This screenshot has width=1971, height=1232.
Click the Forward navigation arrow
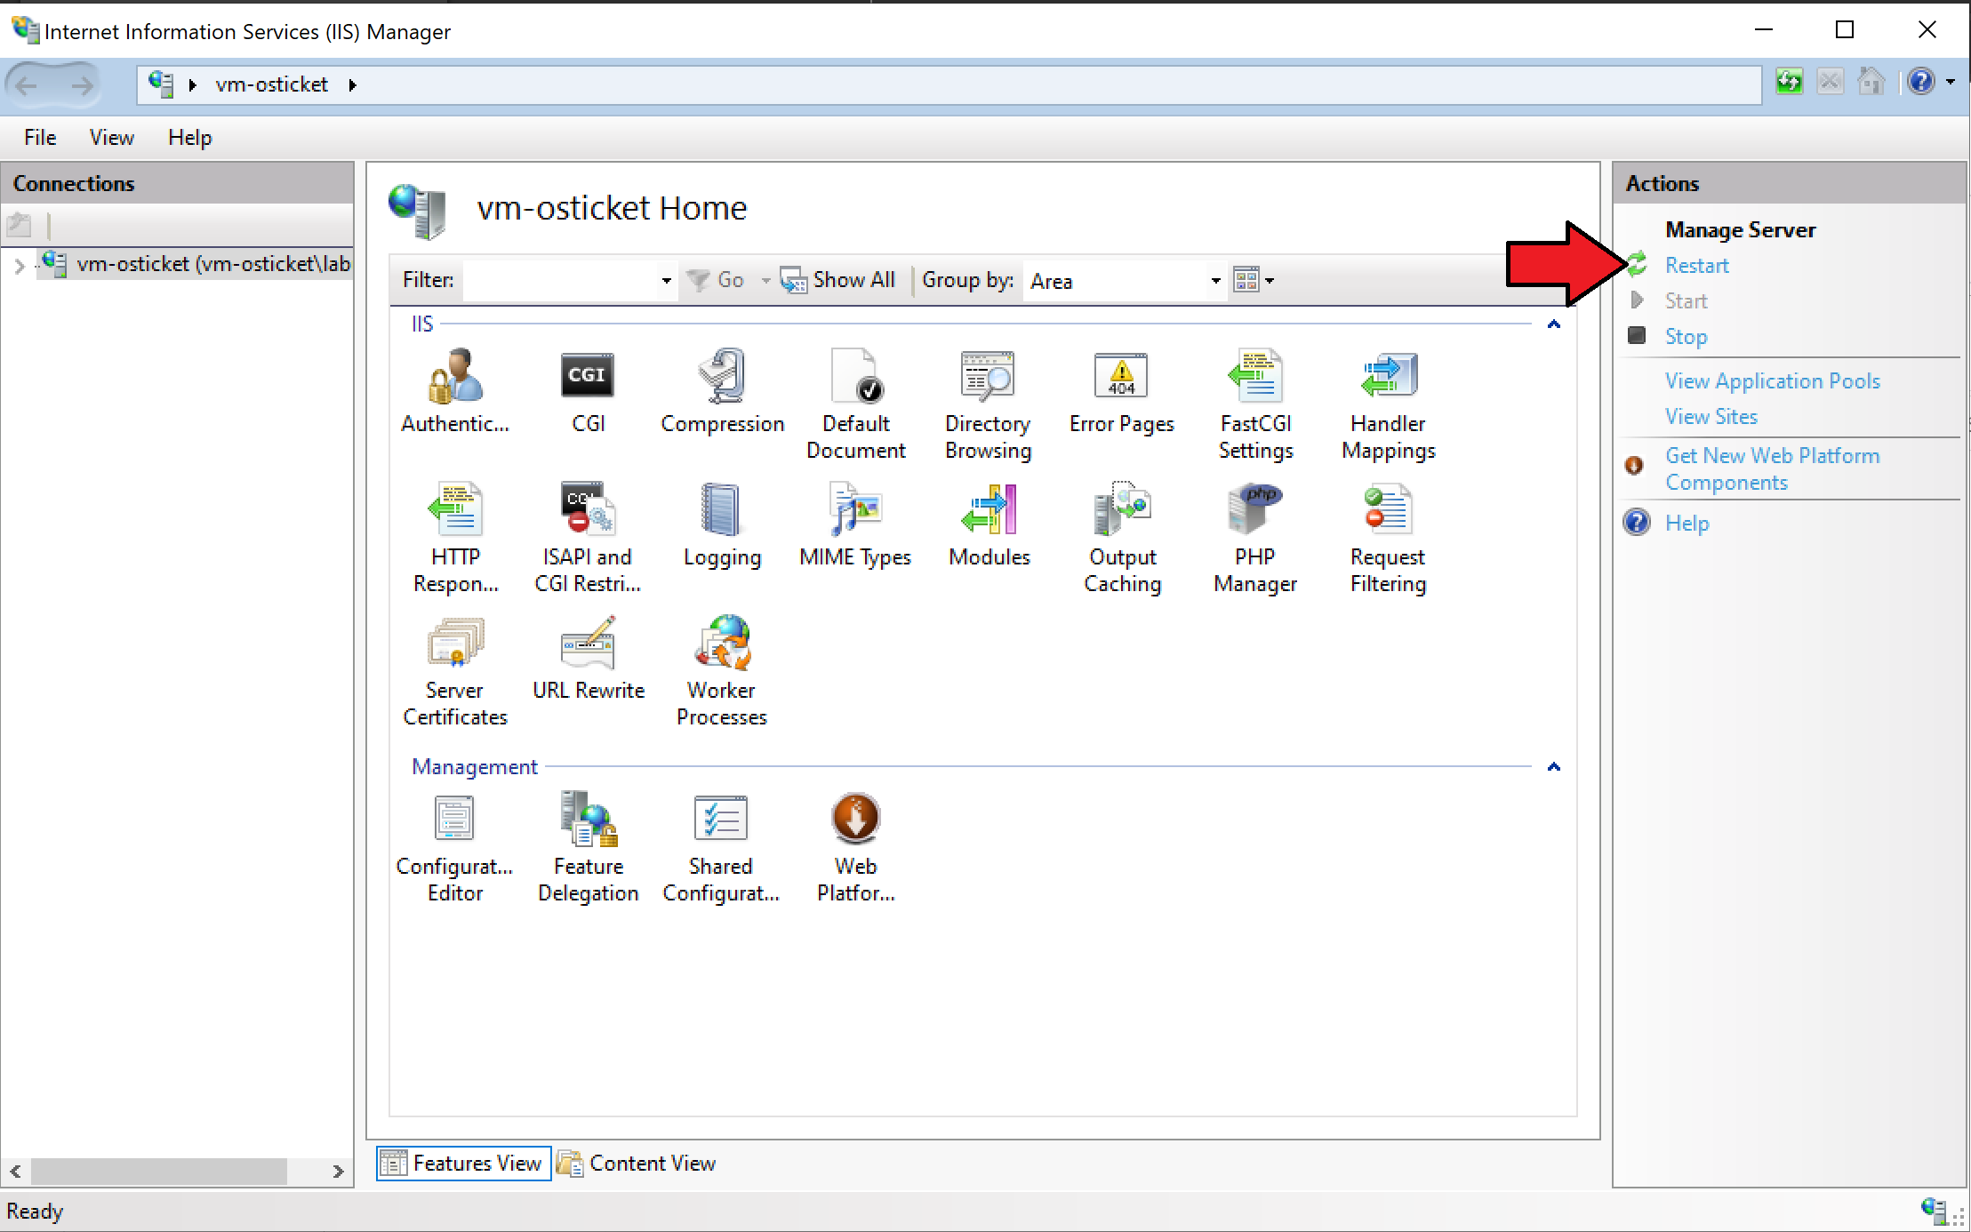(81, 84)
